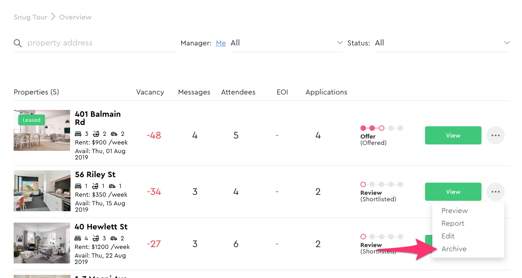
Task: Choose Archive in the context menu
Action: (x=454, y=249)
